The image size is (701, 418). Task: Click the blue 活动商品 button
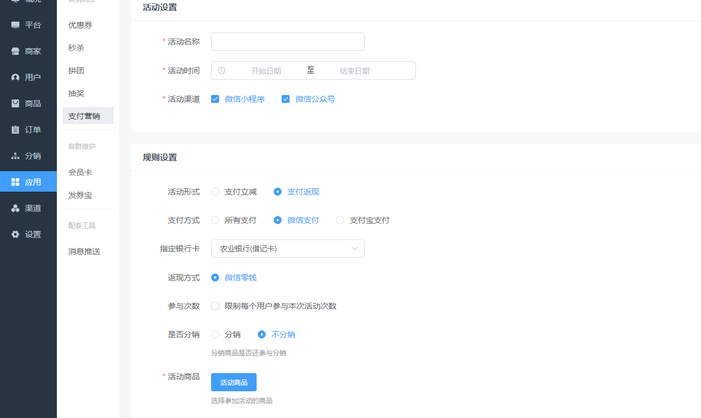tap(234, 382)
